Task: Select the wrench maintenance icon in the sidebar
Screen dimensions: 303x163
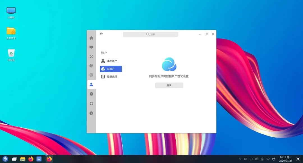Action: point(91,57)
